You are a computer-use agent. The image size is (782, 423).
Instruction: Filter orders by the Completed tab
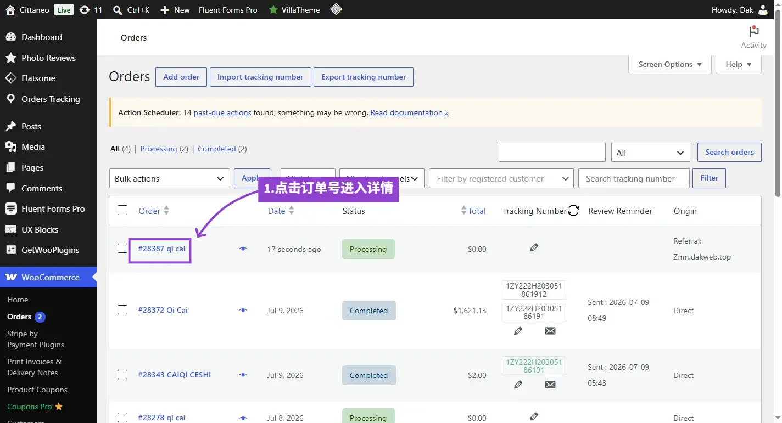[216, 149]
